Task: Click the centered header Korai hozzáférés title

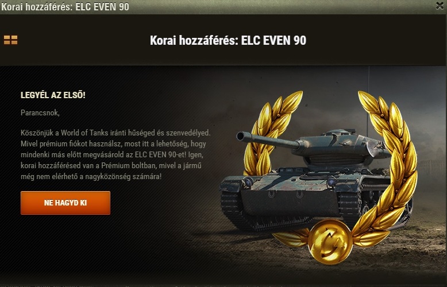Action: click(x=228, y=40)
